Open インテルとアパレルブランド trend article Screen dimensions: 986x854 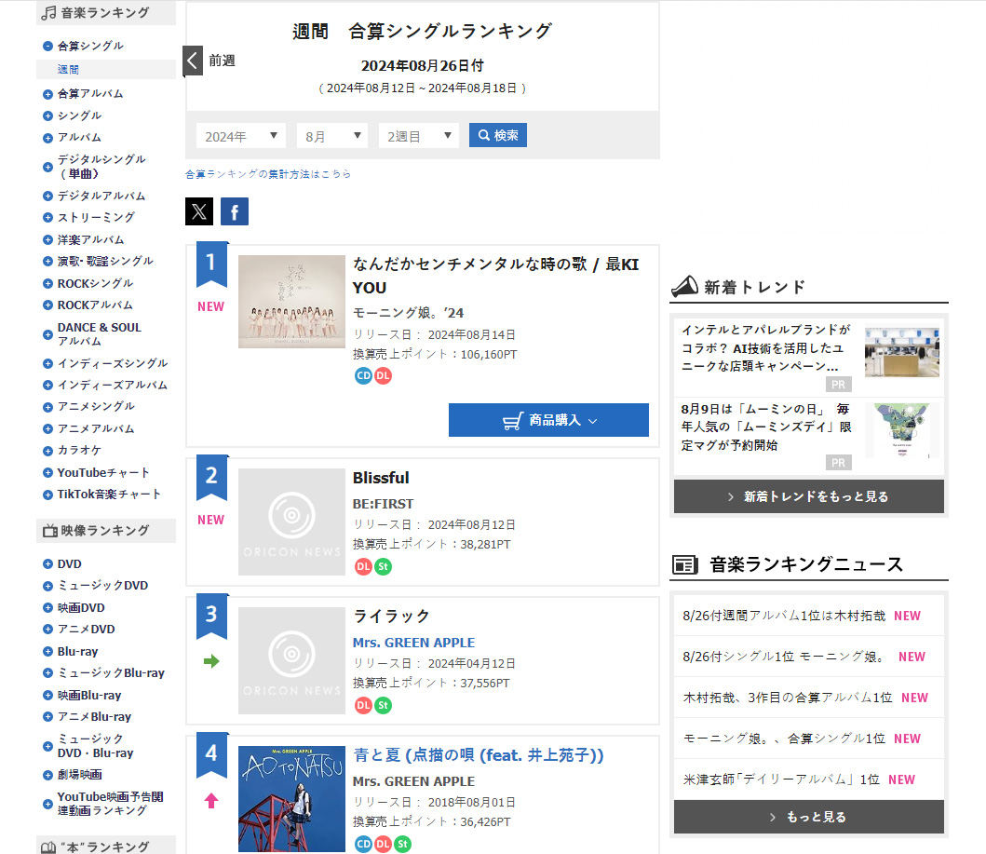pyautogui.click(x=766, y=347)
